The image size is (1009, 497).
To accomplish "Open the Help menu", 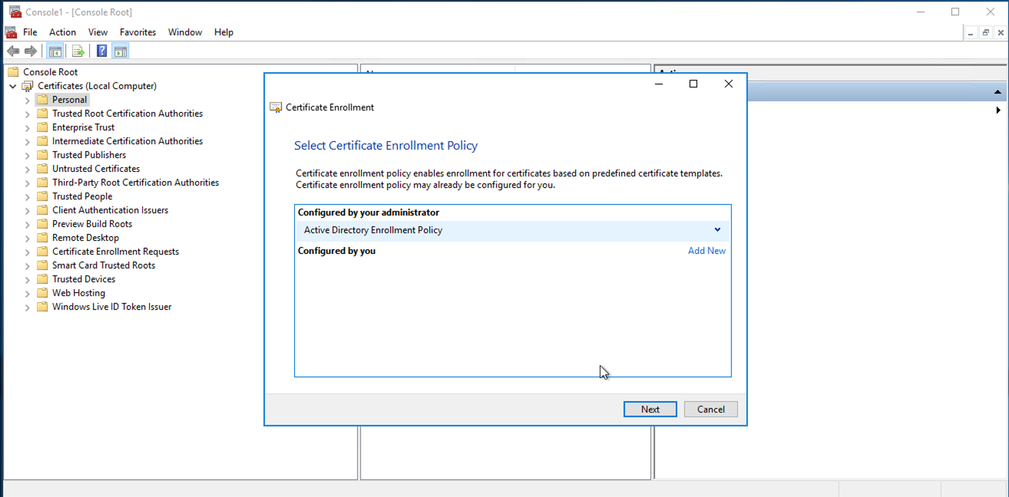I will tap(224, 32).
